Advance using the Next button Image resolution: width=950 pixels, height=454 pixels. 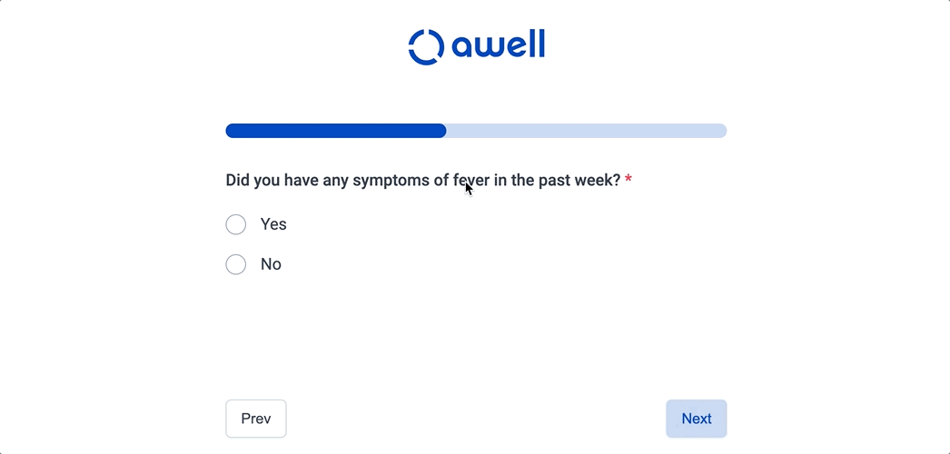coord(696,419)
